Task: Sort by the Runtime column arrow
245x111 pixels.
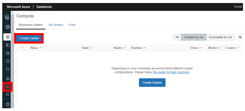Action: 145,48
